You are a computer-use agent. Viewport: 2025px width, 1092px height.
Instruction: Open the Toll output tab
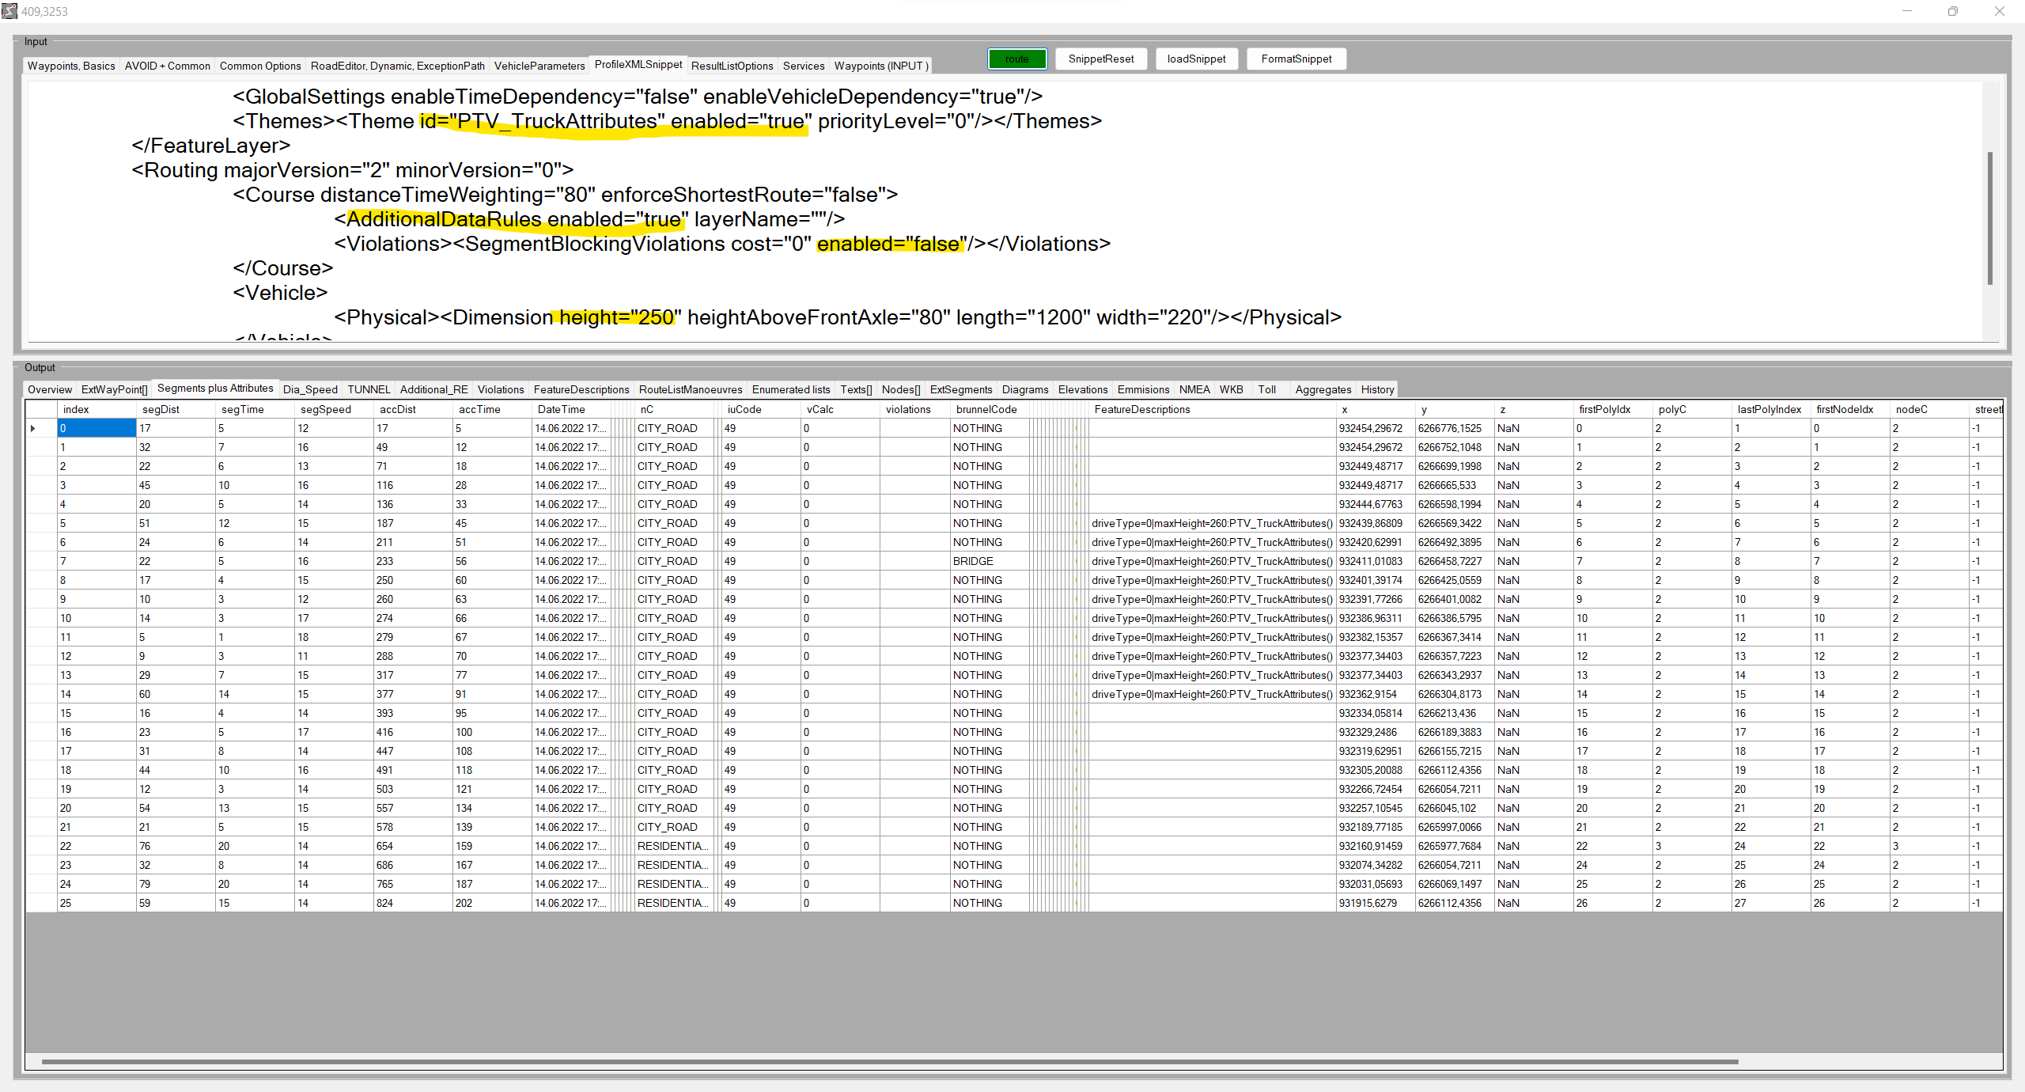1266,389
